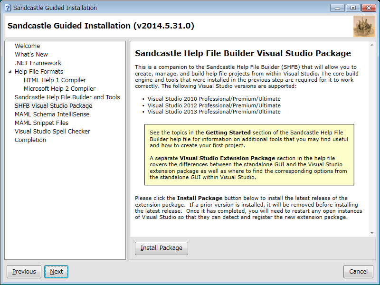Cancel the guided installation
The width and height of the screenshot is (380, 285).
[358, 272]
